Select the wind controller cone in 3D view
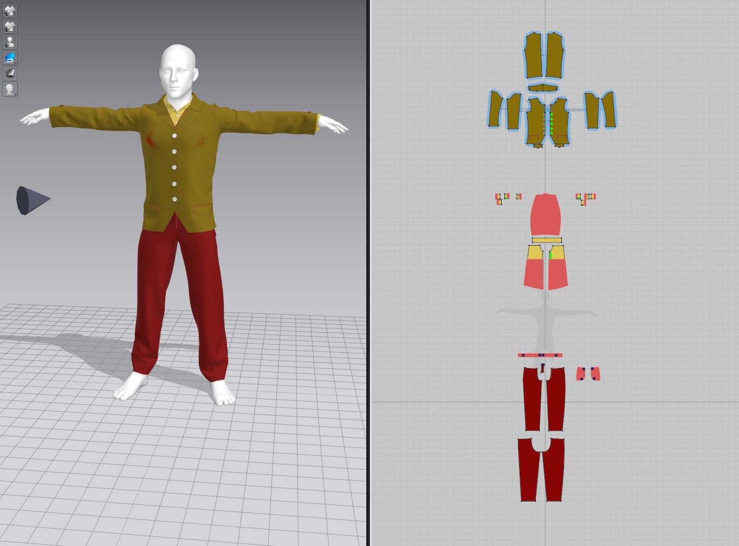This screenshot has height=546, width=739. (33, 200)
